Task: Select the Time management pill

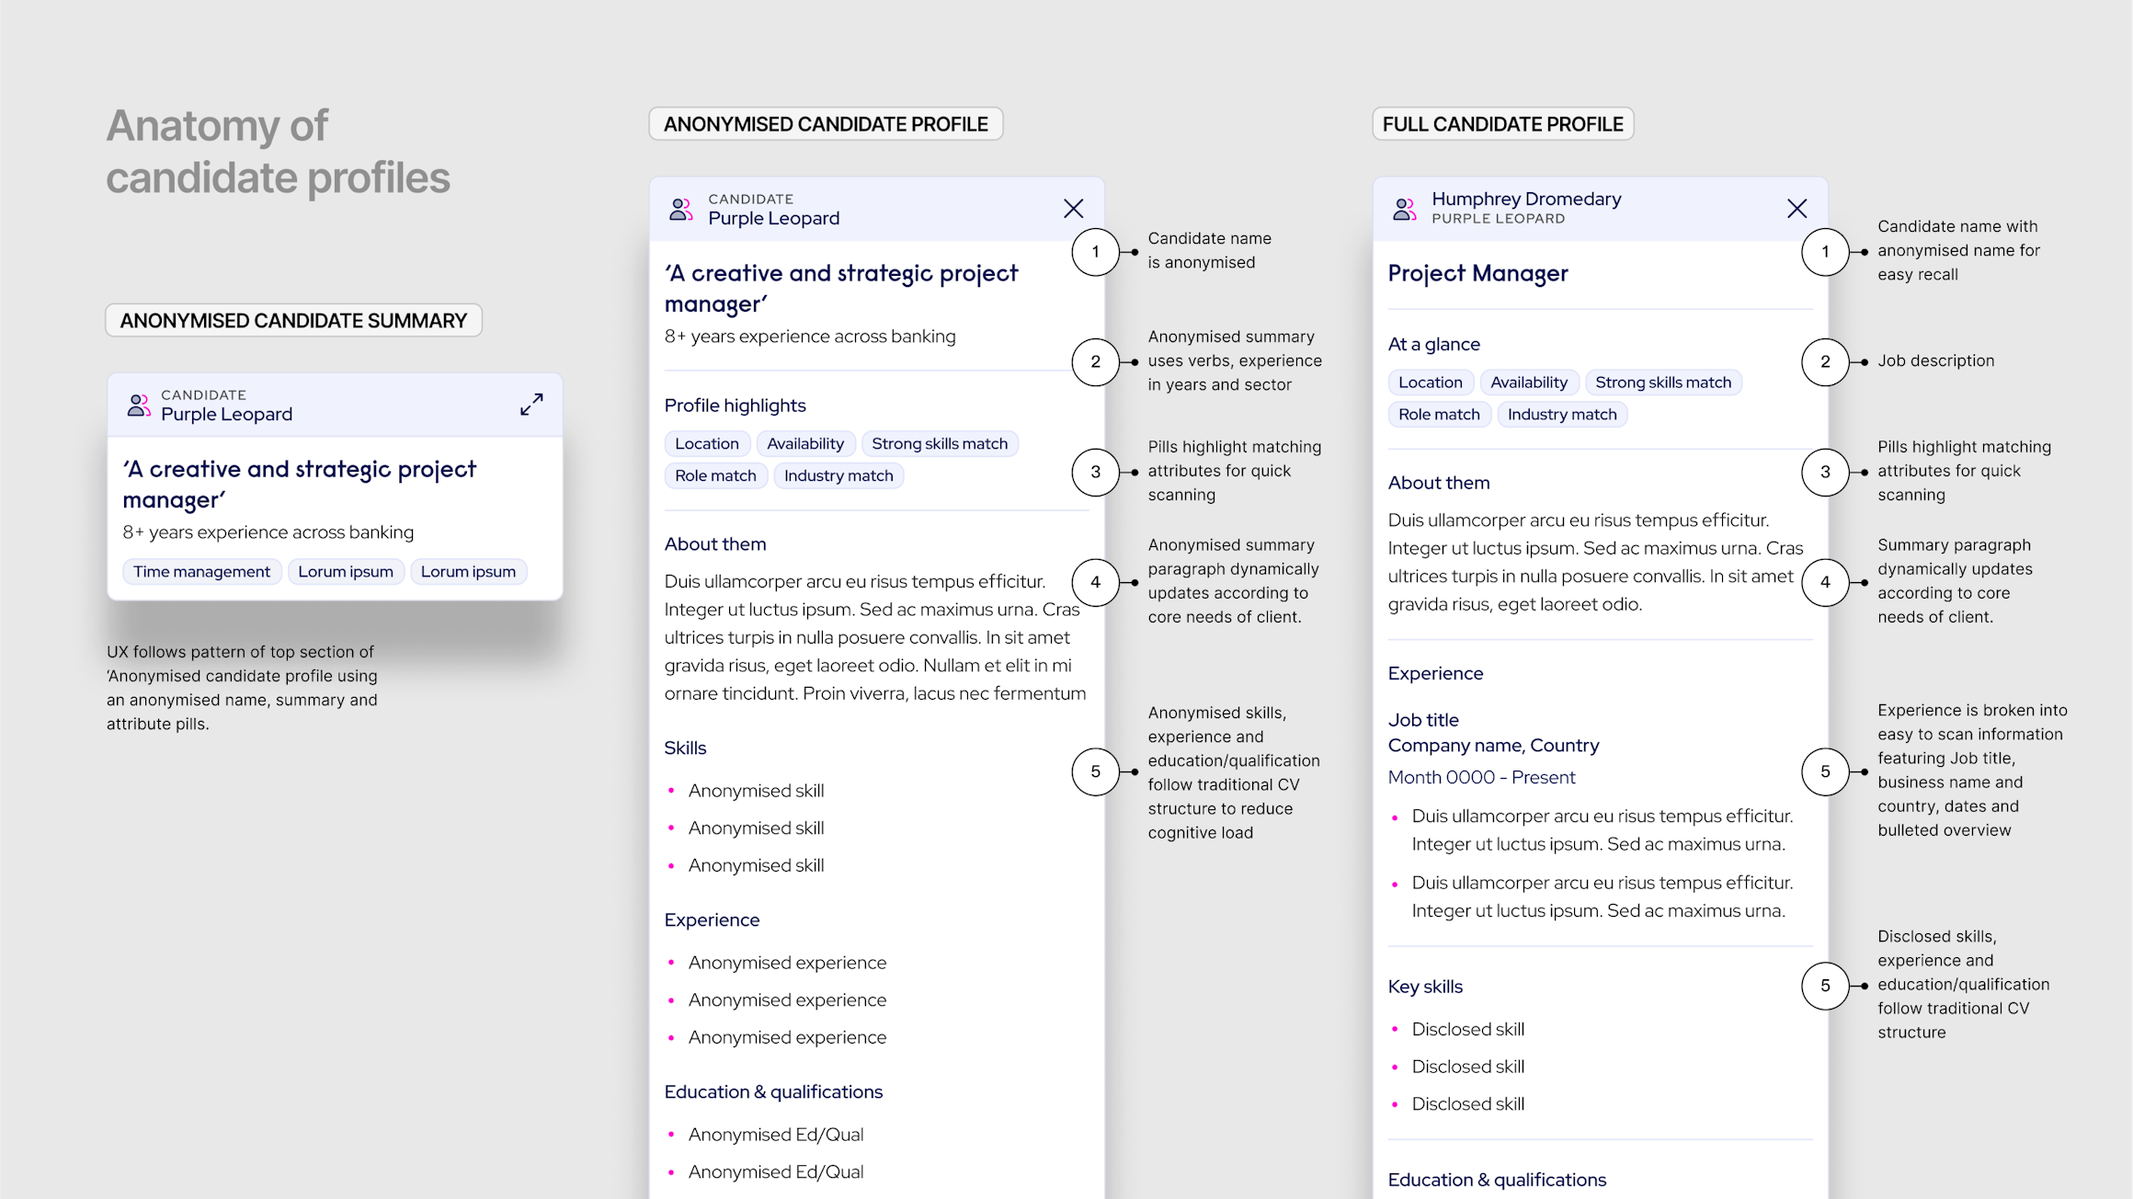Action: 201,572
